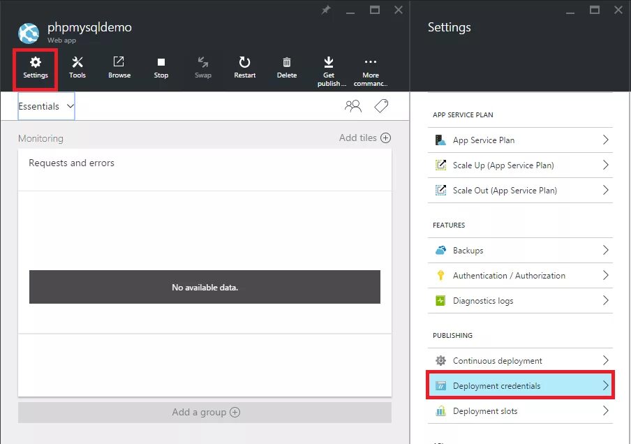Select Deployment credentials

pyautogui.click(x=520, y=385)
